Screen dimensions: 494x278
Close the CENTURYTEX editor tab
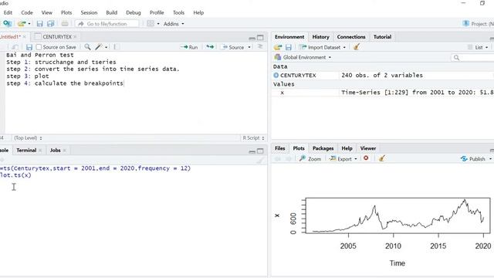click(75, 37)
